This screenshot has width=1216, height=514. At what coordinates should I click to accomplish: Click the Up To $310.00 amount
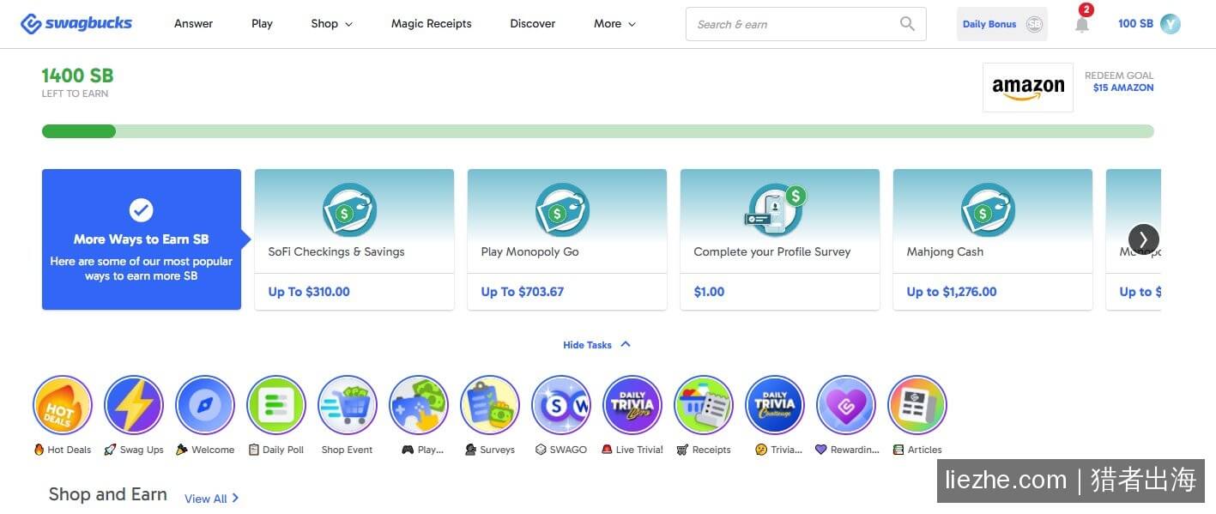(x=309, y=292)
